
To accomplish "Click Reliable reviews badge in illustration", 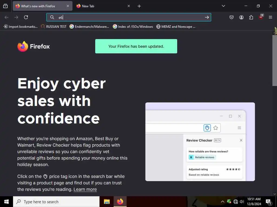I will pos(202,157).
